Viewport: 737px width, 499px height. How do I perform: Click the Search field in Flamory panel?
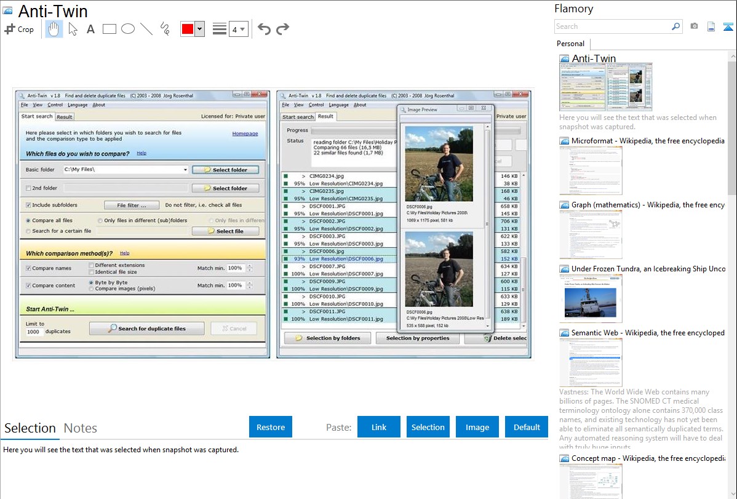coord(613,26)
